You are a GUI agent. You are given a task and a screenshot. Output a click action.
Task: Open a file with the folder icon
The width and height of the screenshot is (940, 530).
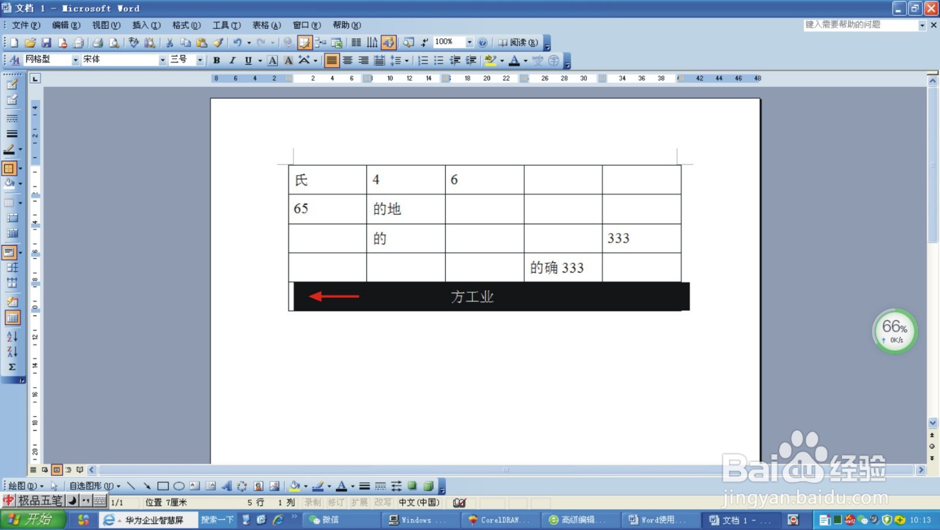30,42
